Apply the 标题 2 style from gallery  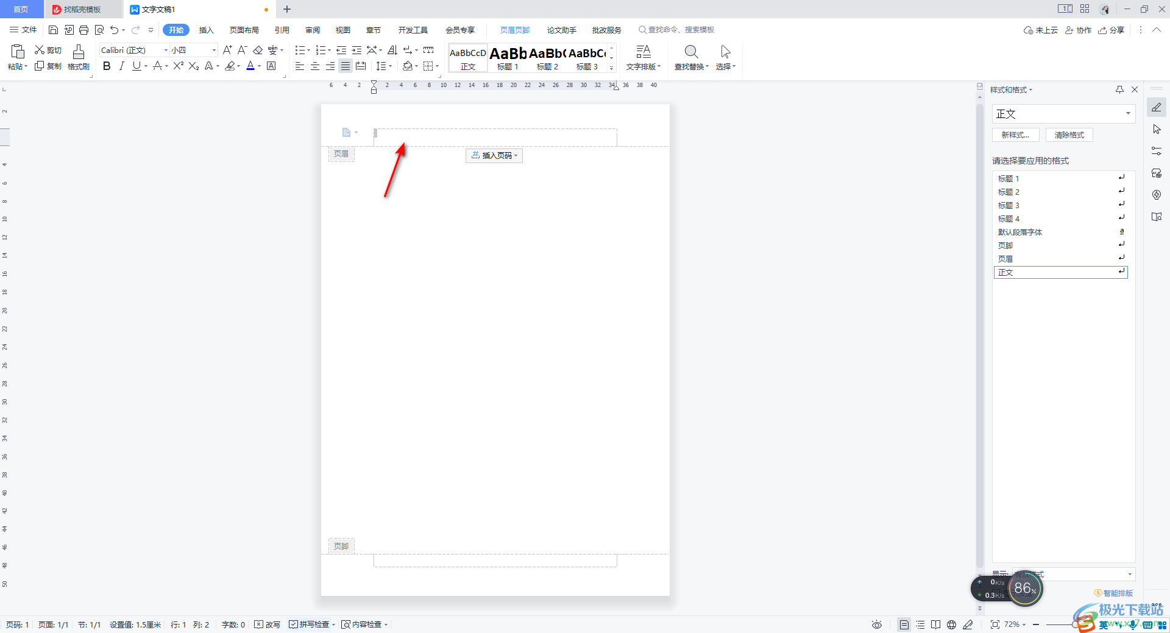point(547,58)
